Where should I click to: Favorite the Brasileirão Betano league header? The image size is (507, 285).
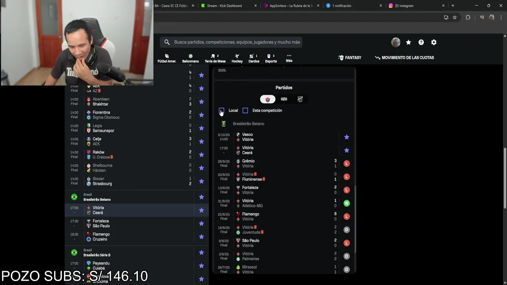coord(201,197)
